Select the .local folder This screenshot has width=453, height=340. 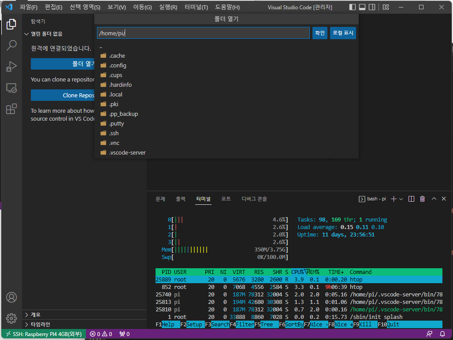[x=226, y=94]
